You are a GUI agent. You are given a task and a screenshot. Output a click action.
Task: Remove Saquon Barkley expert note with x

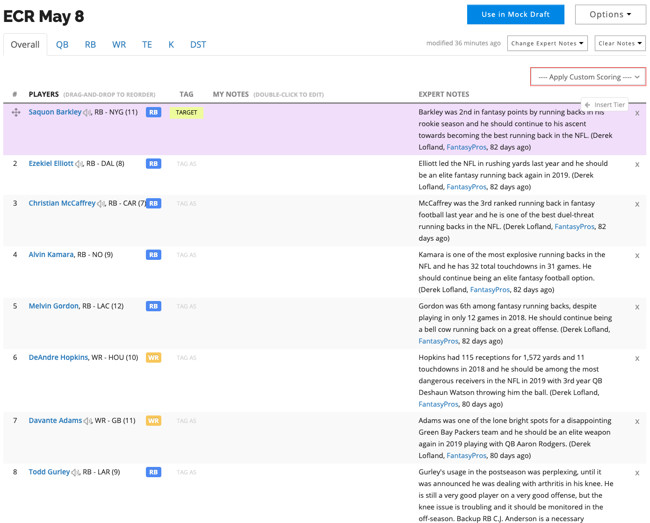pyautogui.click(x=637, y=113)
